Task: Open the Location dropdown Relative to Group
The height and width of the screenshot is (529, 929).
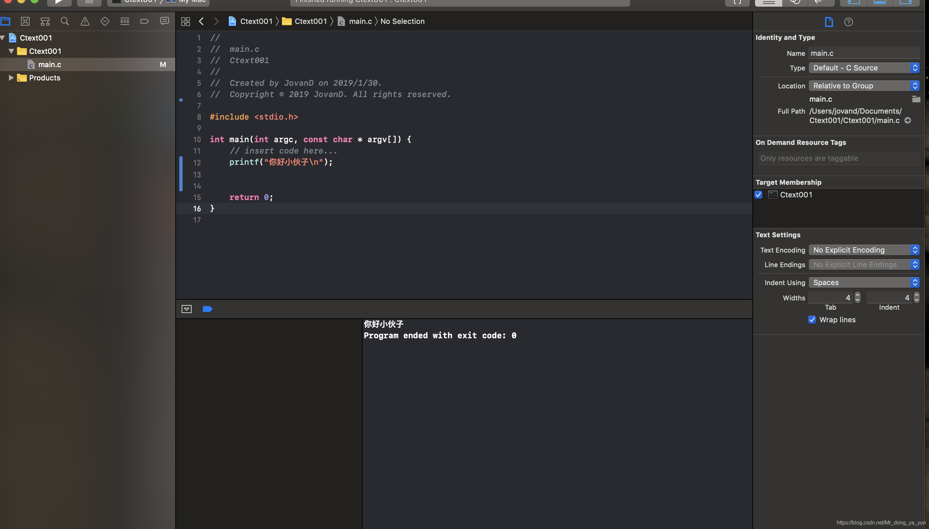Action: (864, 86)
